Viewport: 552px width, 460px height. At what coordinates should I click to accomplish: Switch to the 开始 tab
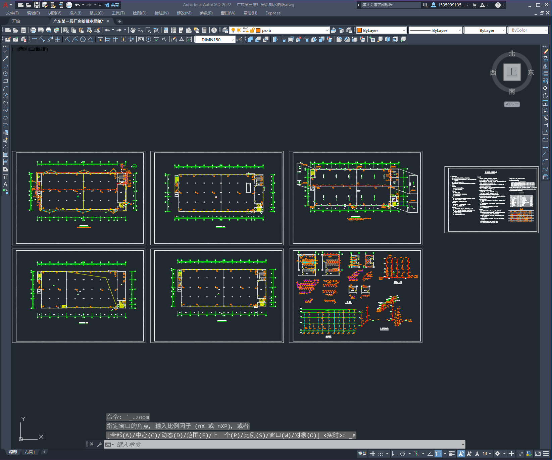point(16,21)
